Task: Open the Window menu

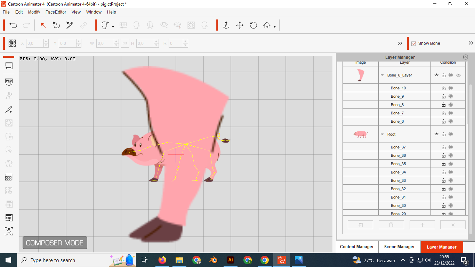Action: [94, 12]
